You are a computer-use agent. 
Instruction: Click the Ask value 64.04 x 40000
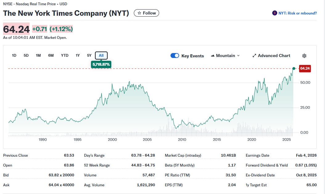coord(61,185)
